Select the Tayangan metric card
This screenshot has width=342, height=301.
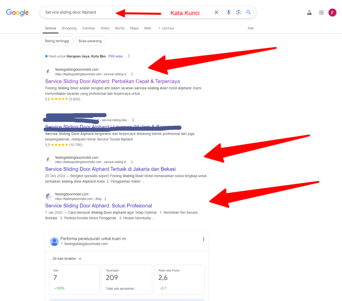tap(127, 280)
